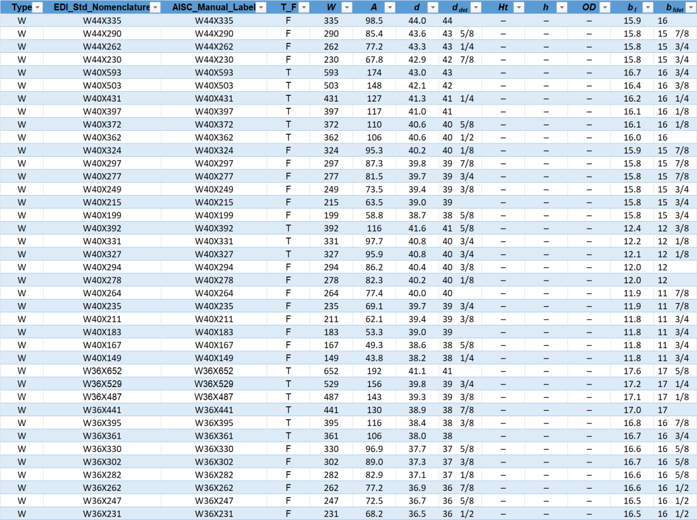Image resolution: width=697 pixels, height=520 pixels.
Task: Select the A value 58.8
Action: pos(373,215)
